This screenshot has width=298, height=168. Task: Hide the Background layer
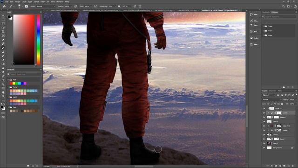[264, 148]
